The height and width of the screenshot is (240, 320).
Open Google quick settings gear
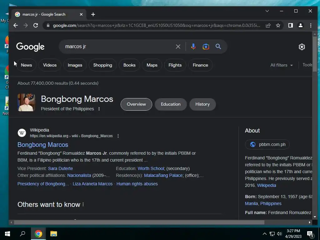[x=302, y=47]
